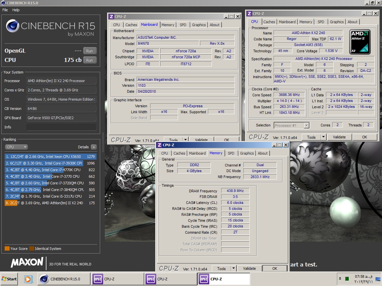The width and height of the screenshot is (382, 286).
Task: Click the Memory CPU-Z window title icon
Action: 159,145
